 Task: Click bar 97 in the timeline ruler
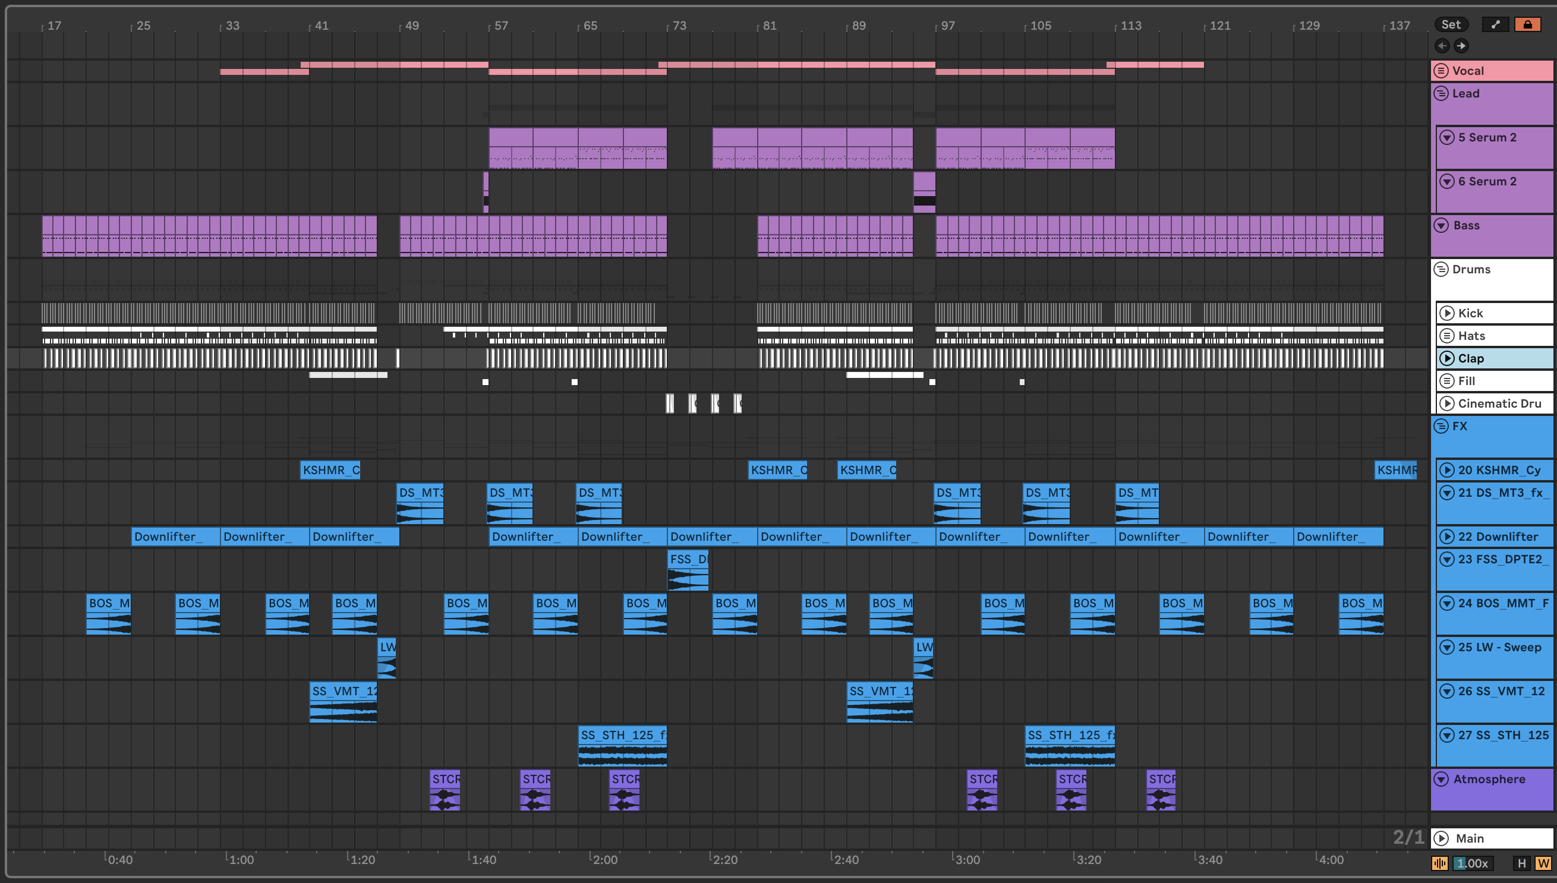click(x=947, y=26)
